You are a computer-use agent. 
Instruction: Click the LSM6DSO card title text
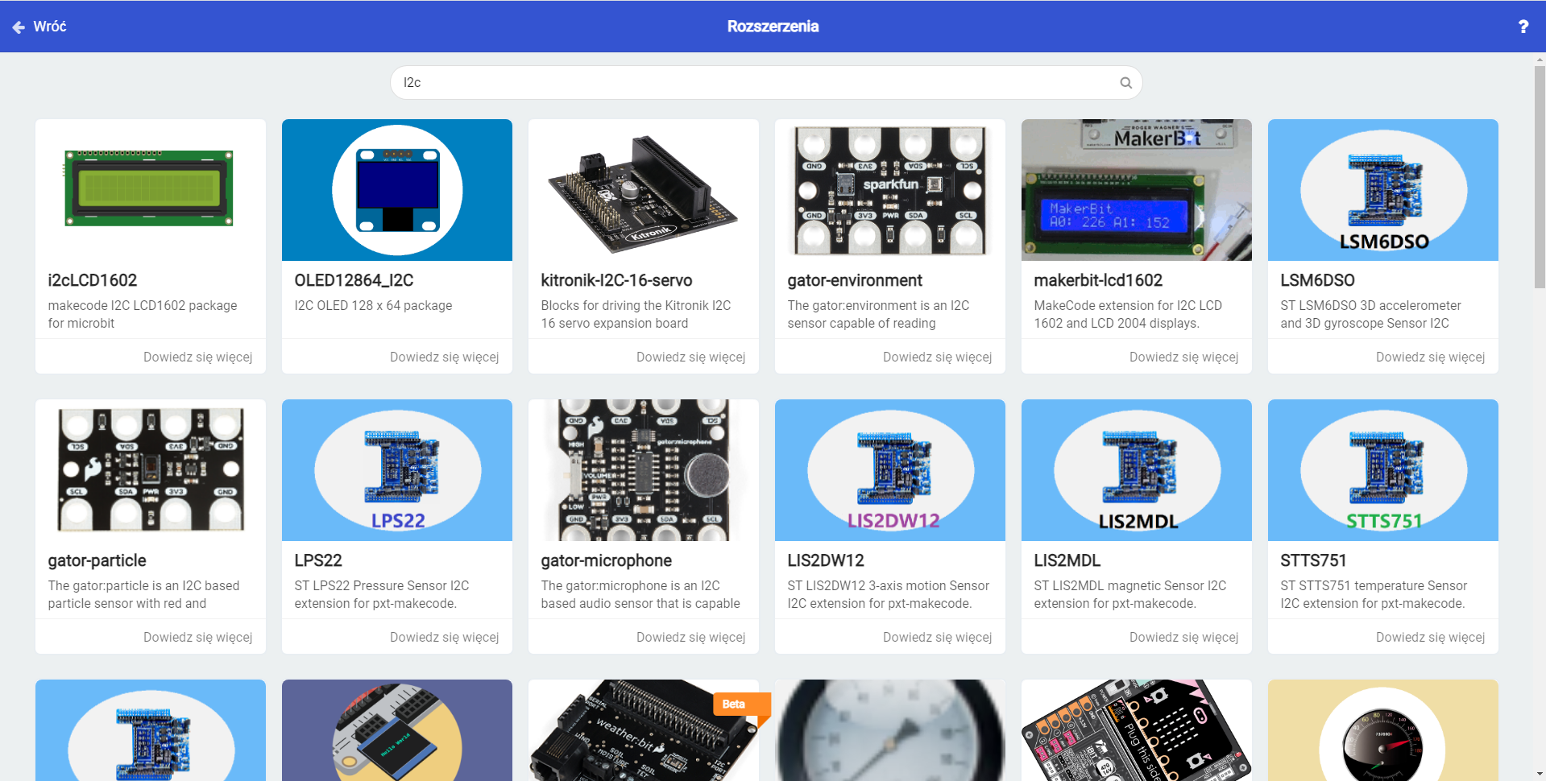1317,280
